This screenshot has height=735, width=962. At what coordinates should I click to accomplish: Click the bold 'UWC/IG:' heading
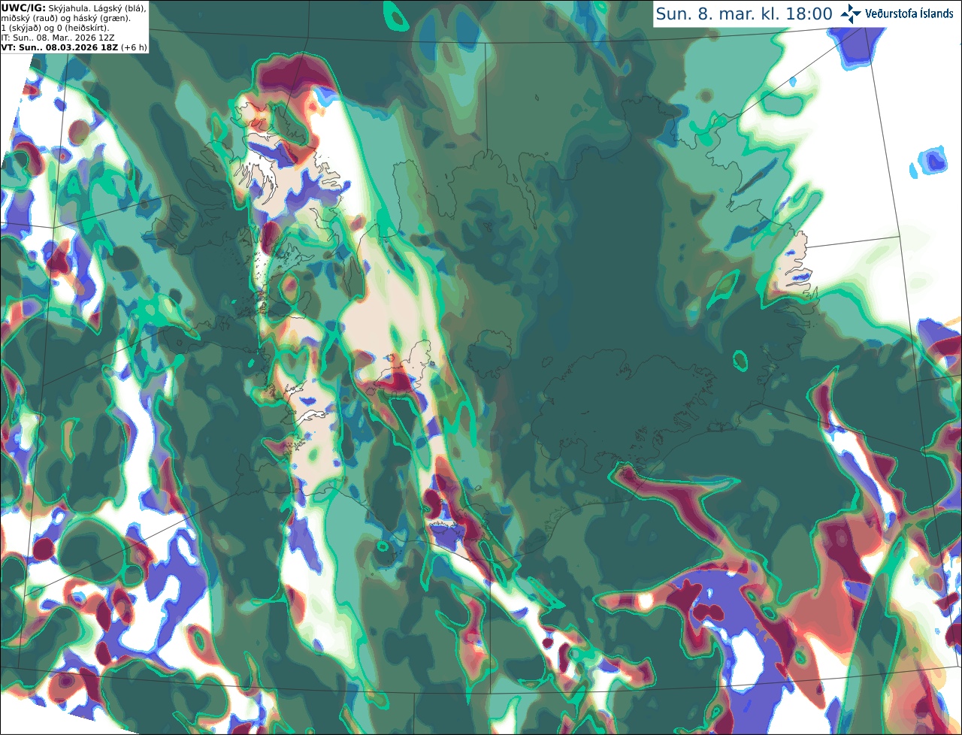point(23,8)
